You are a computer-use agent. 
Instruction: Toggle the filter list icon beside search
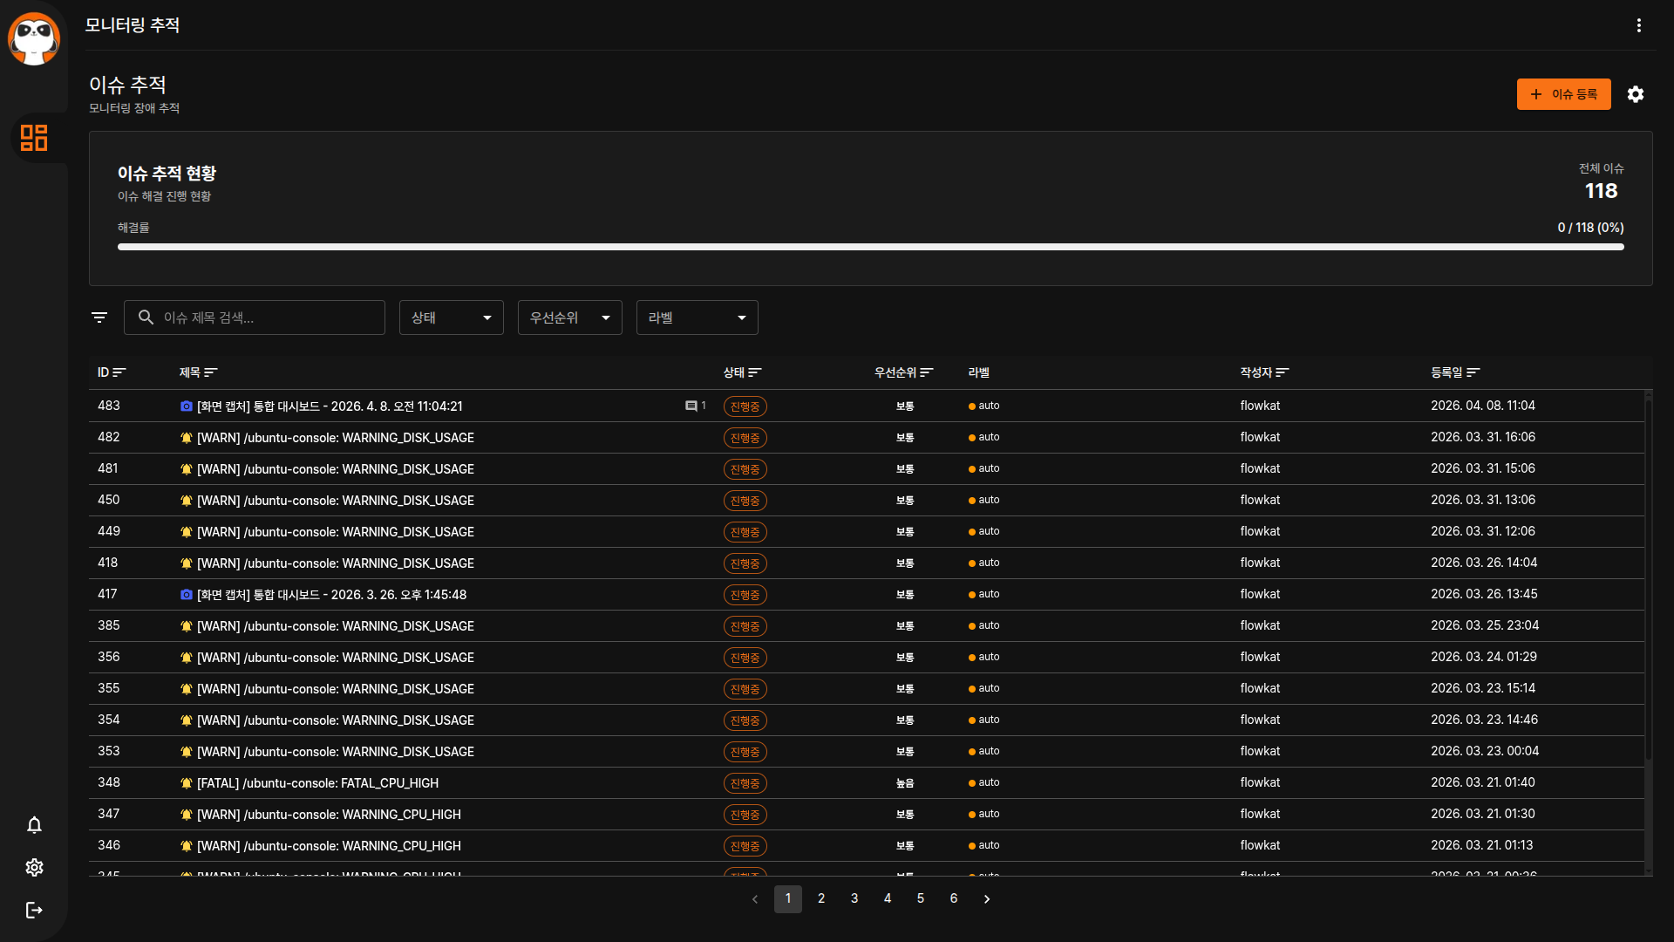(99, 317)
